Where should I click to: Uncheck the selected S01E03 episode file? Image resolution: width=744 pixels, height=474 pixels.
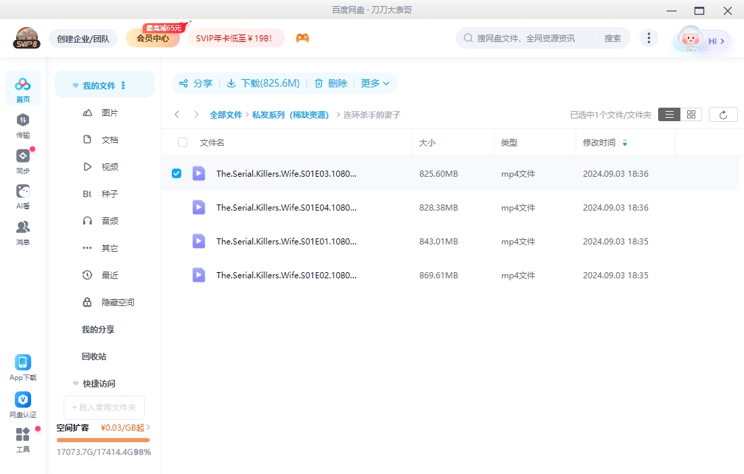tap(177, 173)
